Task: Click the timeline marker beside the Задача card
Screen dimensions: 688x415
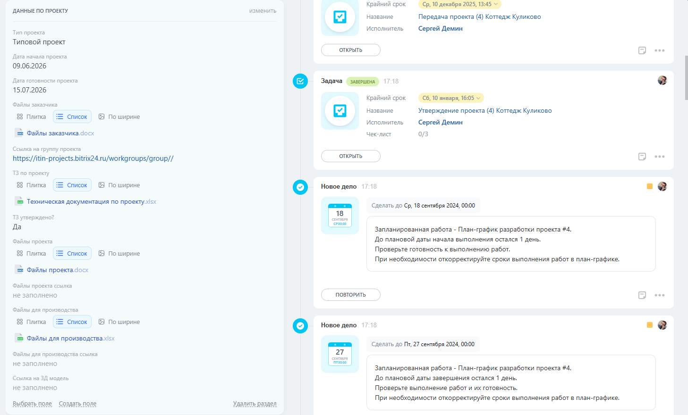Action: (x=300, y=81)
